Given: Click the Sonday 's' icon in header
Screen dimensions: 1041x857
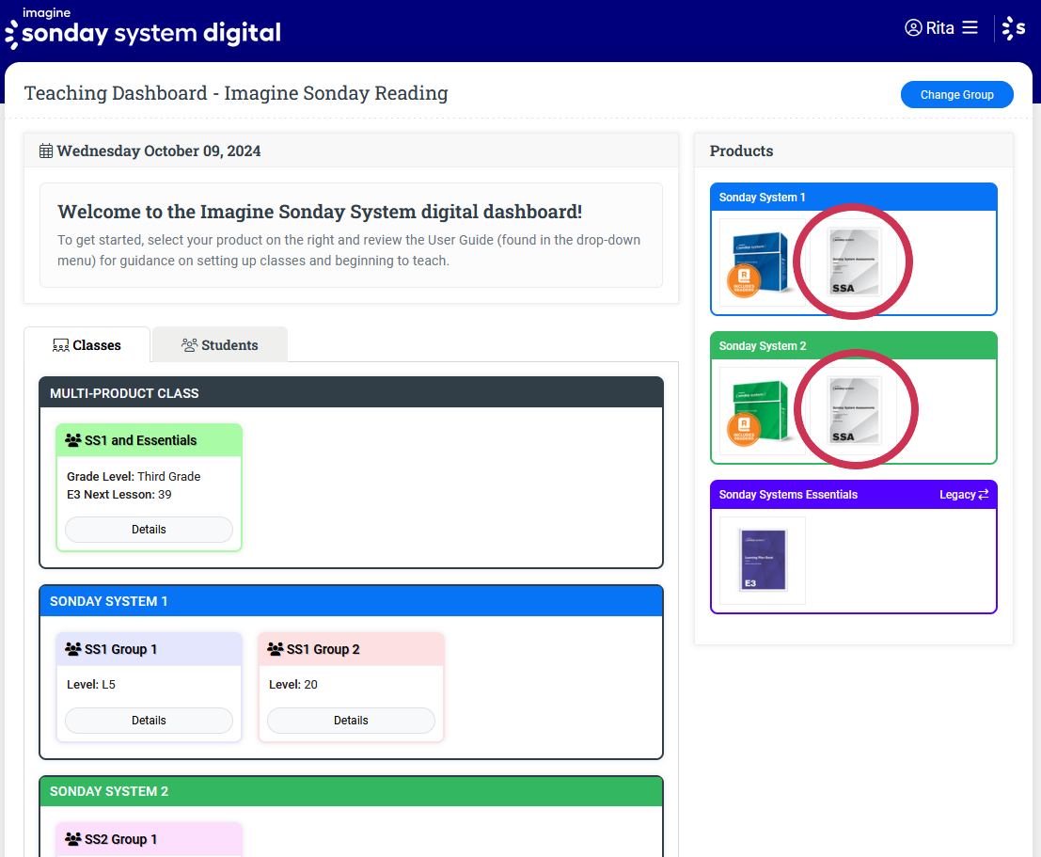Looking at the screenshot, I should tap(1015, 29).
